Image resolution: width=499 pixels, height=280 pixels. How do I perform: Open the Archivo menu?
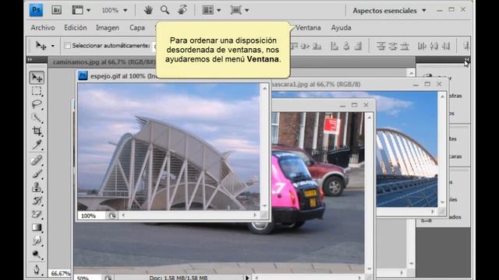point(43,28)
